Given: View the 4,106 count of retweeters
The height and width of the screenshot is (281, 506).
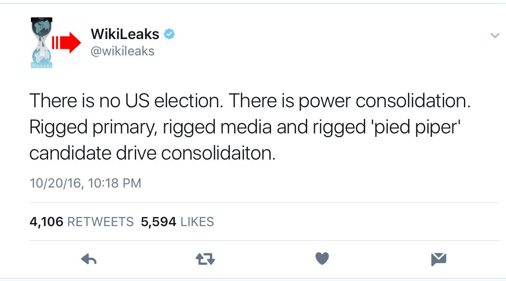Looking at the screenshot, I should 46,222.
